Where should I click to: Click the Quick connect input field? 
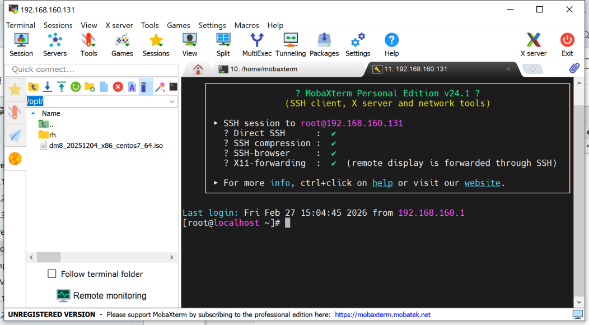point(91,69)
